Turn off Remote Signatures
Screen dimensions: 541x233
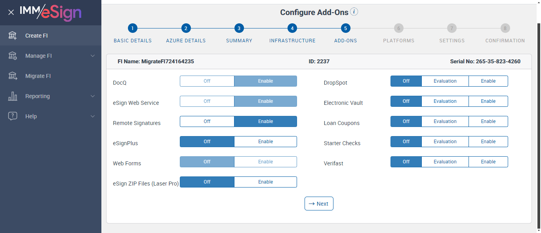(207, 121)
